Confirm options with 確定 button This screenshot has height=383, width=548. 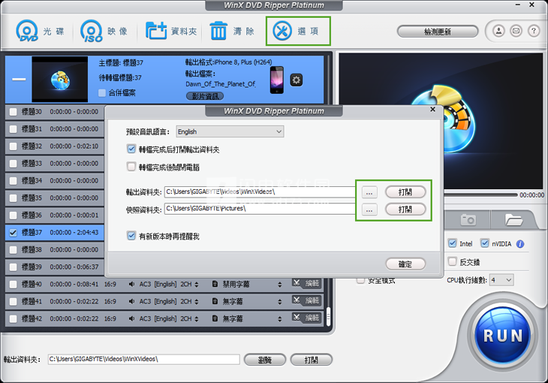pos(405,264)
